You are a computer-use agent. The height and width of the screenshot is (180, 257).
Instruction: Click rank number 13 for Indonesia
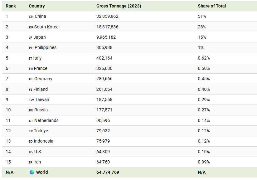(8, 141)
